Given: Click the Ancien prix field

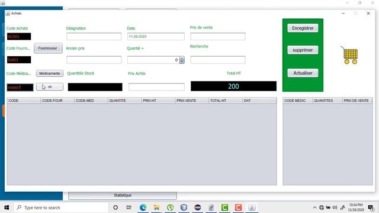Looking at the screenshot, I should [x=94, y=60].
